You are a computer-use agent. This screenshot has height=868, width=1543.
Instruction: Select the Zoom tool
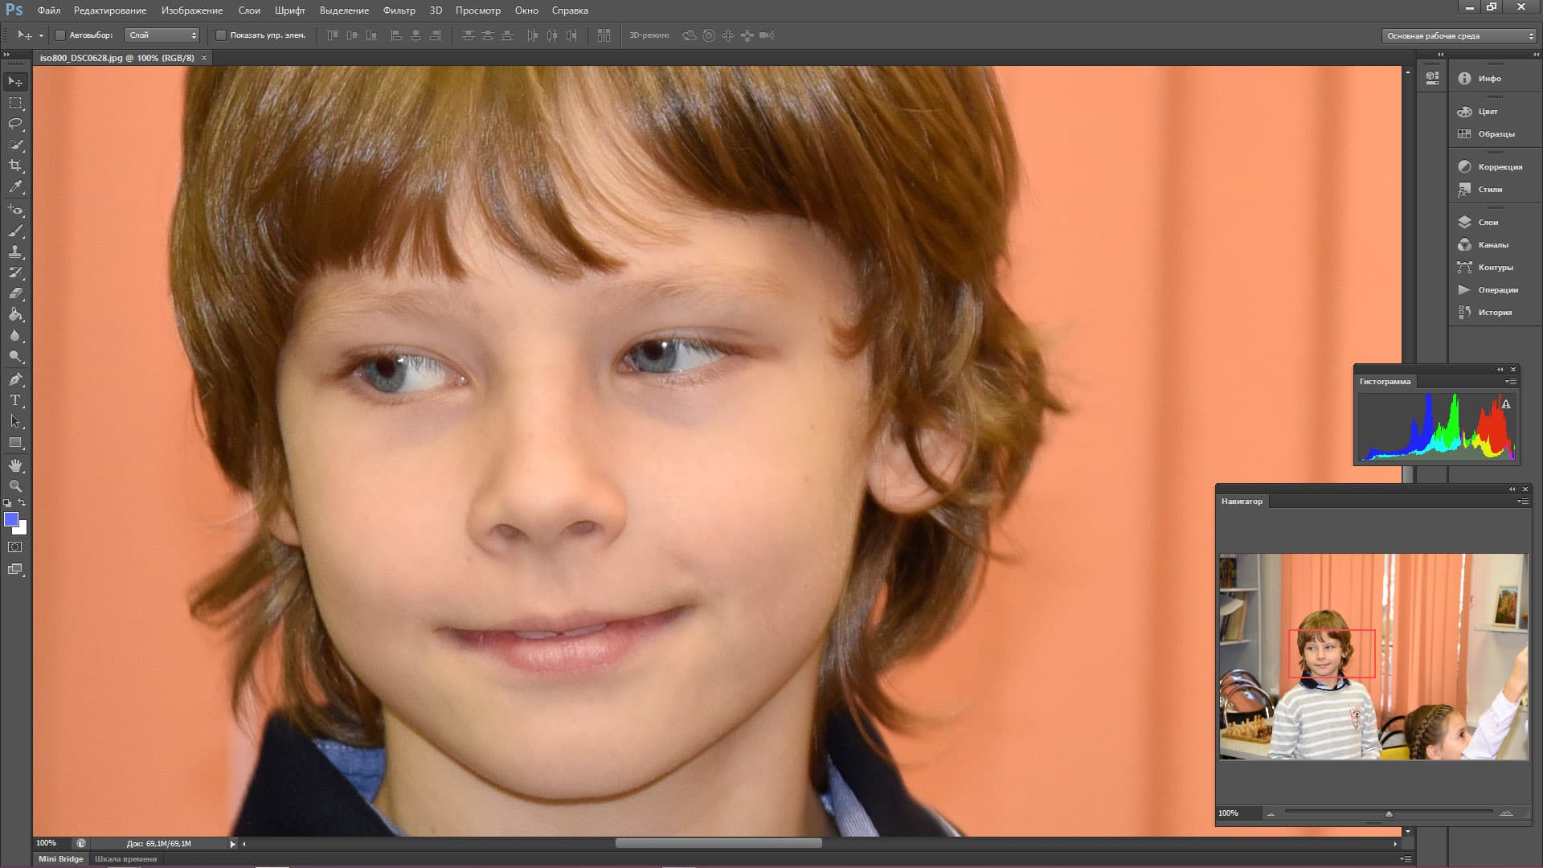click(15, 486)
